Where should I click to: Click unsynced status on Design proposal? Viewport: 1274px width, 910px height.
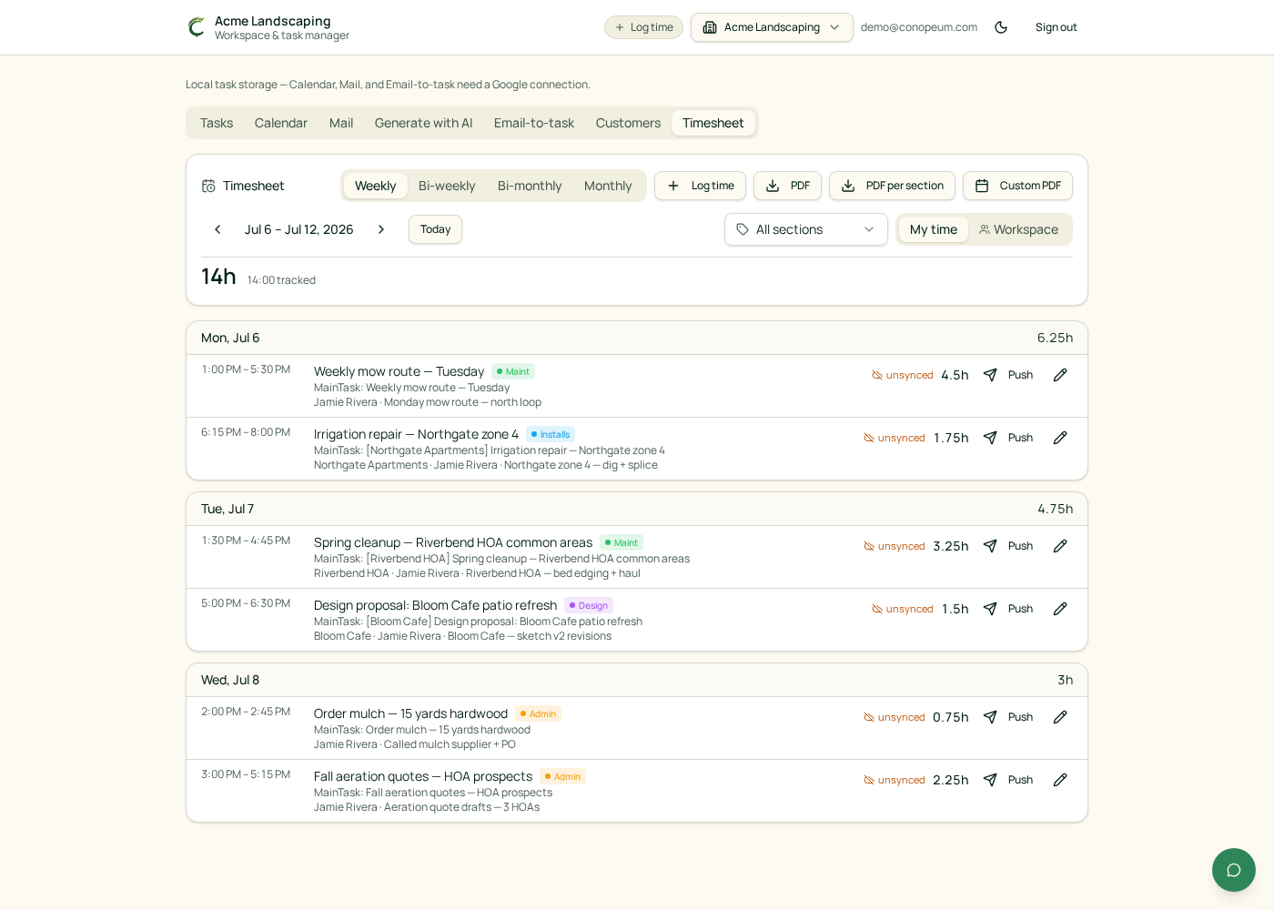point(903,609)
